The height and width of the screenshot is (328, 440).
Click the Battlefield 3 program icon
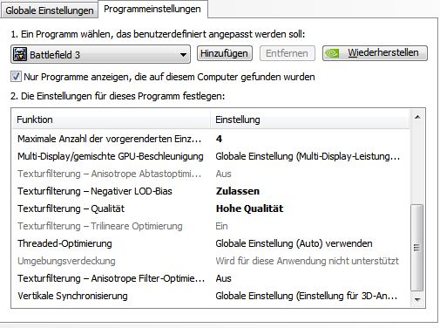coord(20,54)
